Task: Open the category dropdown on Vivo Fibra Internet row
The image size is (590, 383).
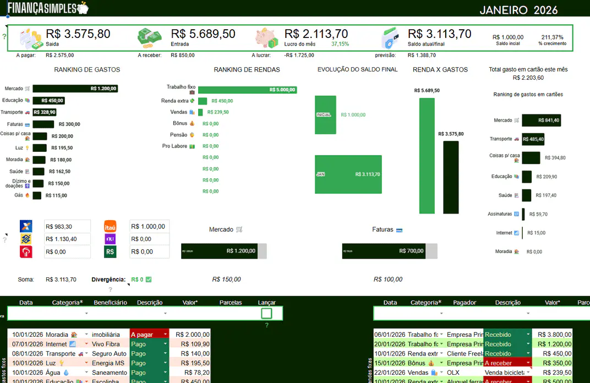Action: tap(86, 344)
